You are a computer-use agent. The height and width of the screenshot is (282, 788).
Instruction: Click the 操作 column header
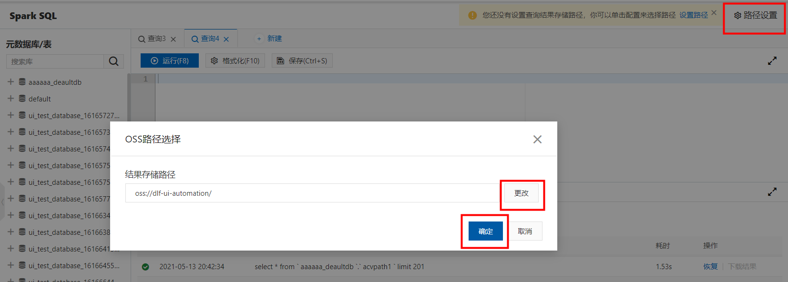[710, 245]
